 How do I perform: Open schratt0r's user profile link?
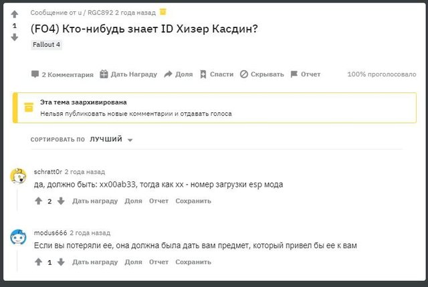[x=47, y=172]
